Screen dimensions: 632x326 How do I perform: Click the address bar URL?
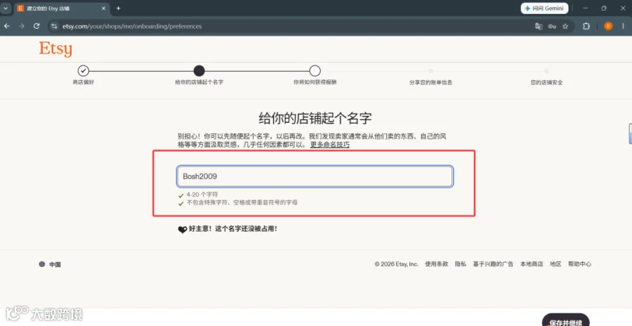point(132,26)
